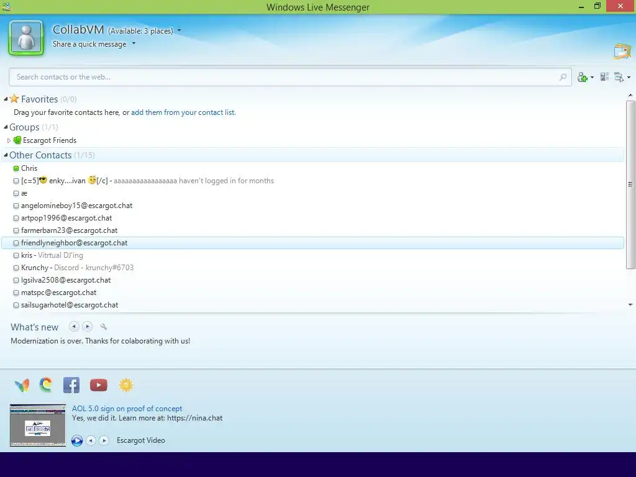636x477 pixels.
Task: Click the Escargot Friends group icon
Action: coord(17,140)
